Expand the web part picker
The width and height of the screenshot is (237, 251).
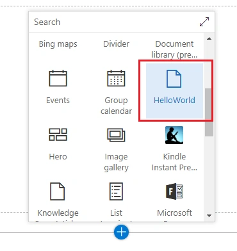coord(204,22)
